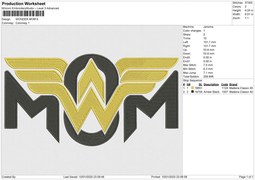Click the design name 'WONDER MOM 8'
This screenshot has height=180, width=255.
tap(27, 19)
